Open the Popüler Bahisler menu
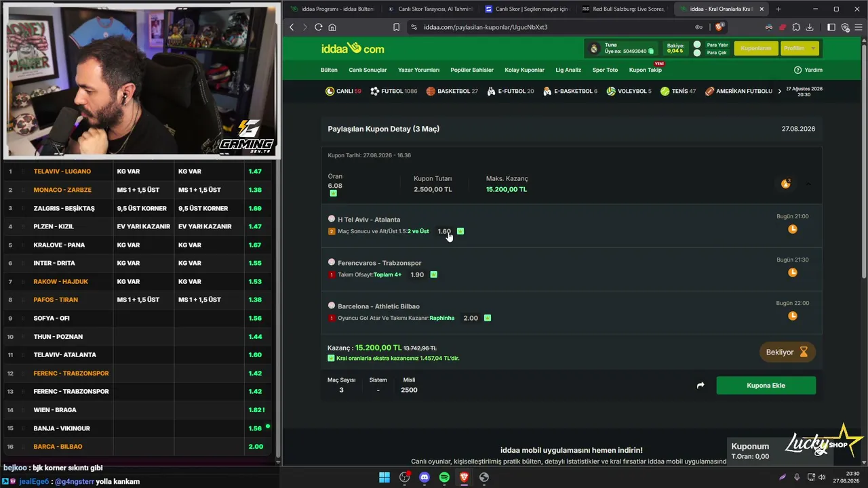Viewport: 868px width, 488px height. [472, 70]
